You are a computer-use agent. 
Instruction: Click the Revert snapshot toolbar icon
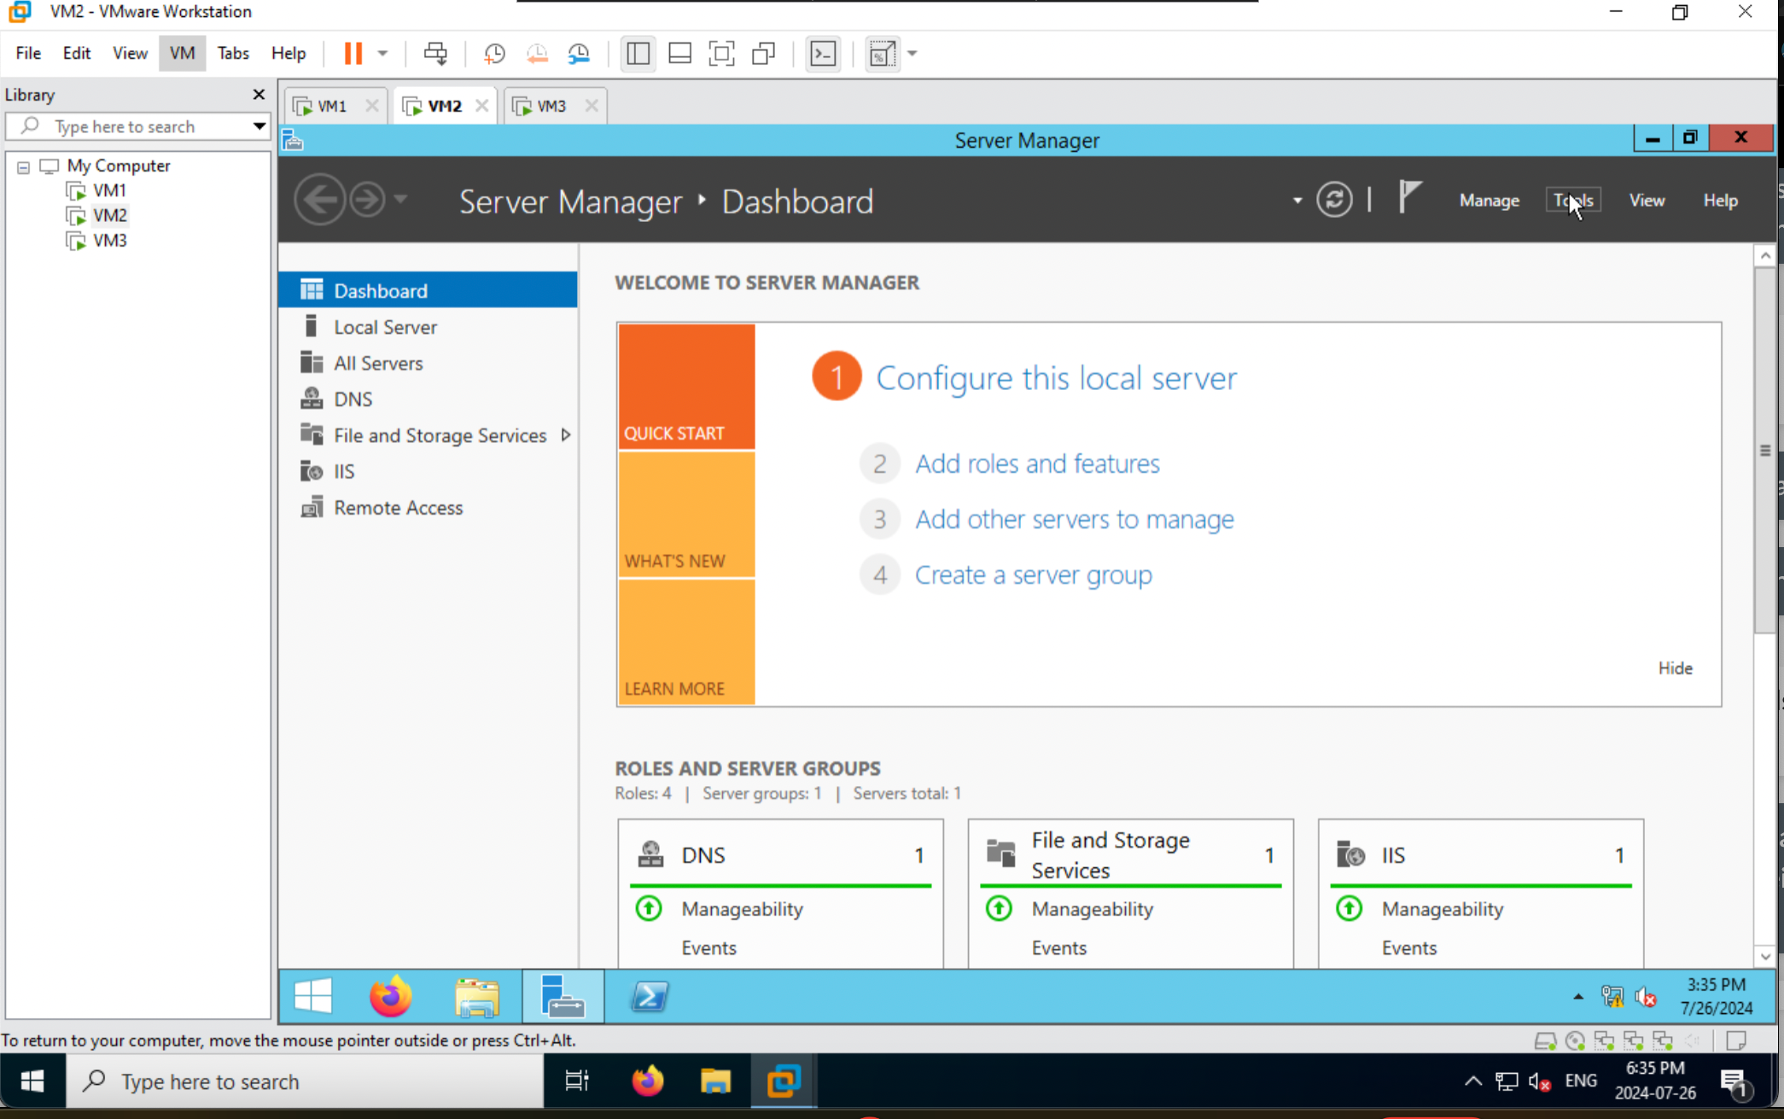coord(537,53)
